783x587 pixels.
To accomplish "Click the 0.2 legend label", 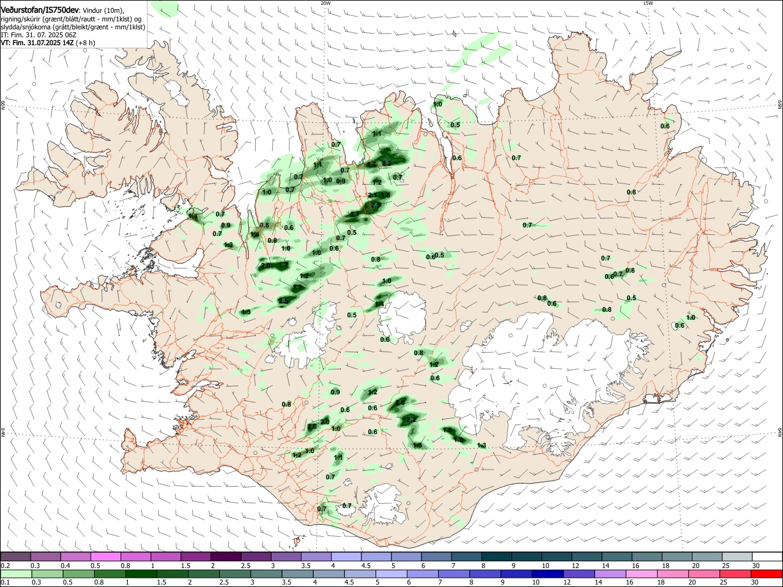I will pyautogui.click(x=6, y=566).
